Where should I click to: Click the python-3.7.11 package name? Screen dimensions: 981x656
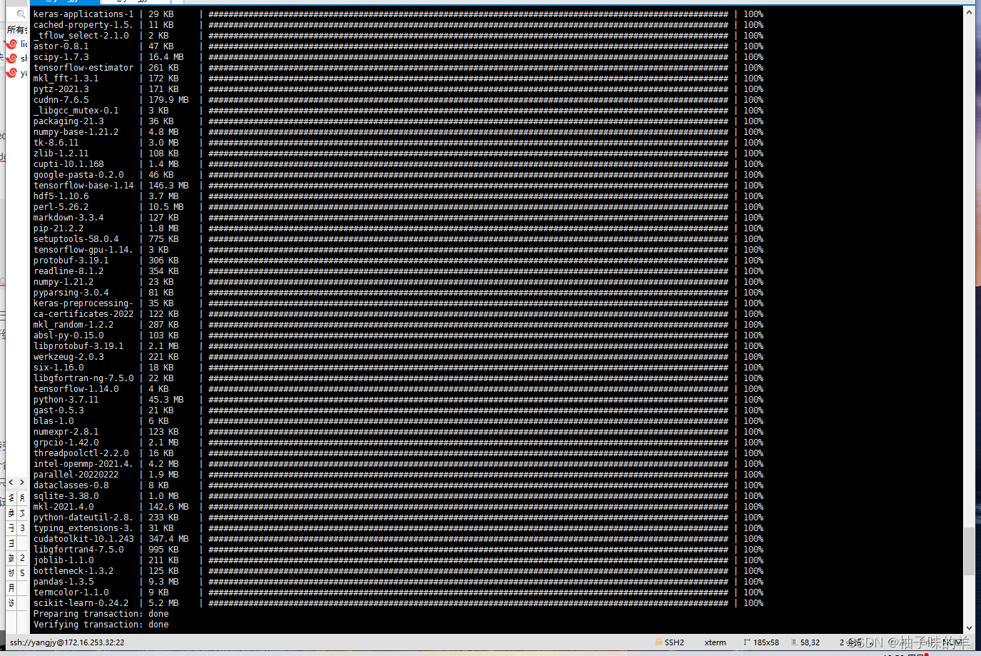point(66,400)
